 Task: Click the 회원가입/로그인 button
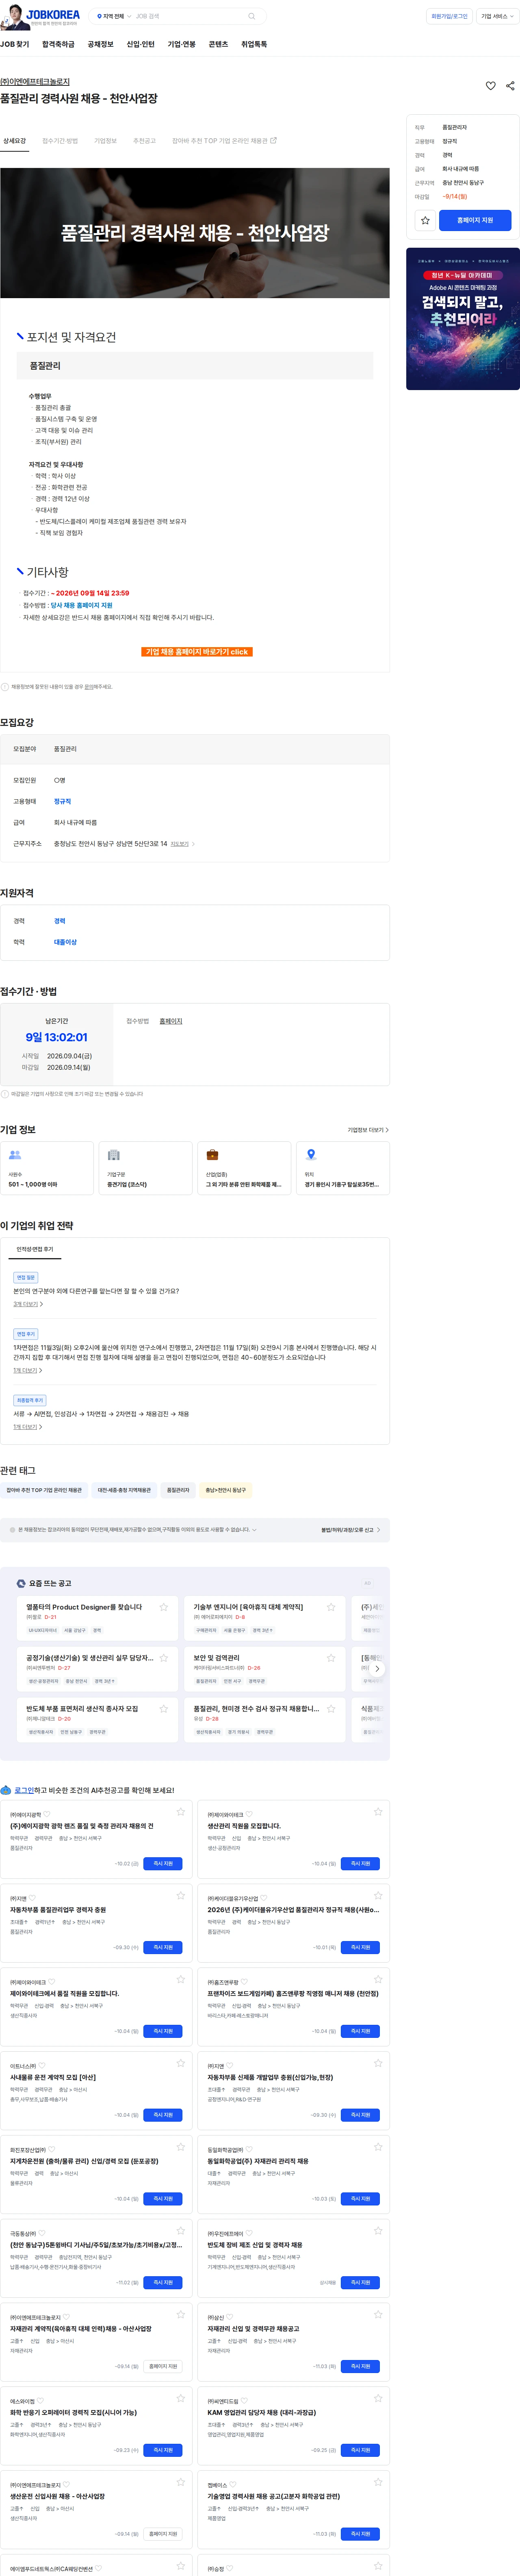coord(449,16)
